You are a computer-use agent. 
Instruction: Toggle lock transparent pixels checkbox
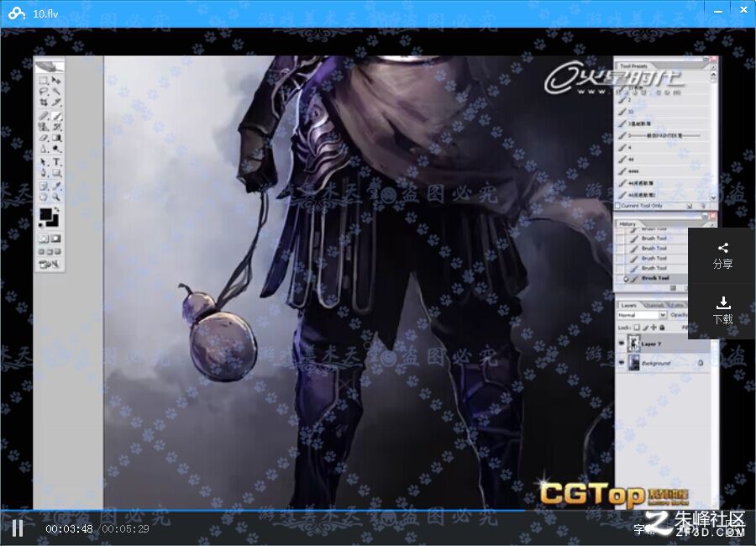click(x=637, y=328)
